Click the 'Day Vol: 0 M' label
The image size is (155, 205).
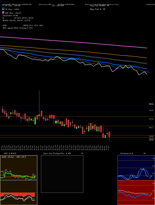pyautogui.click(x=97, y=9)
